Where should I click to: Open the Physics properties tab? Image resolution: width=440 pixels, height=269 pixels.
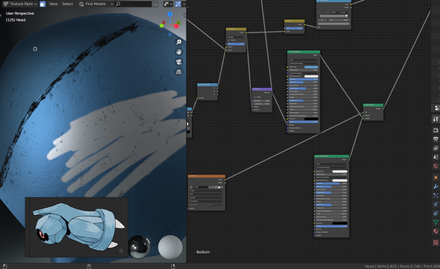tap(436, 204)
